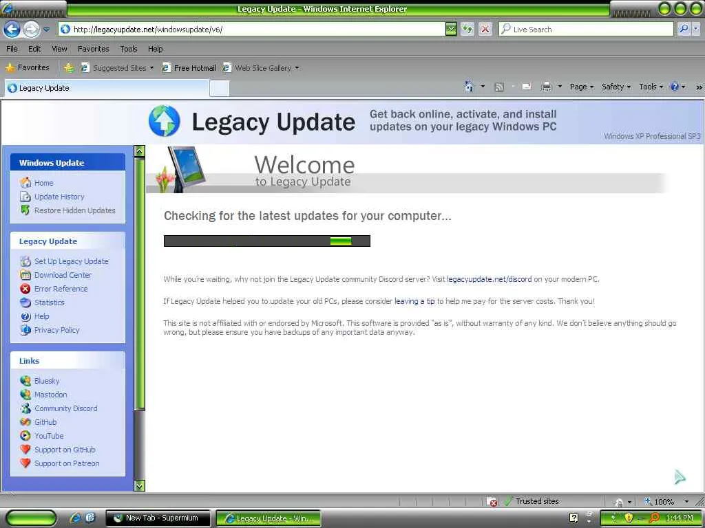
Task: Click the address bar URL field
Action: tap(252, 30)
